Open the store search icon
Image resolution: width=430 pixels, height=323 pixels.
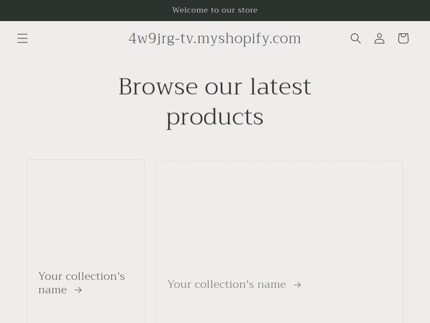[x=355, y=38]
